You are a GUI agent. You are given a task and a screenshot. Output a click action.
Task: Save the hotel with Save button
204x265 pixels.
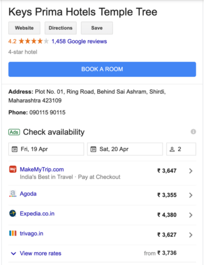97,28
